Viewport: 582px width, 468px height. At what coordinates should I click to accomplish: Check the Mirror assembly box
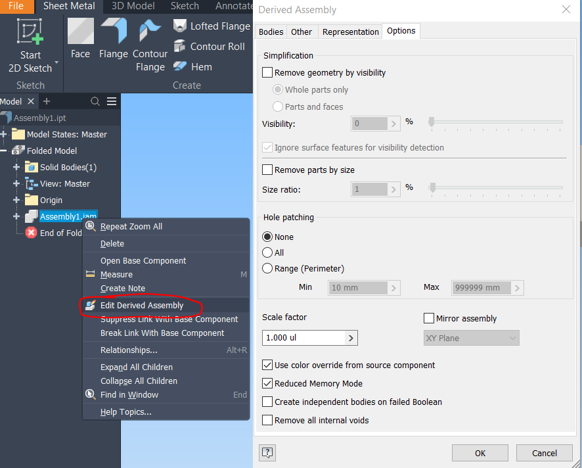pyautogui.click(x=429, y=318)
